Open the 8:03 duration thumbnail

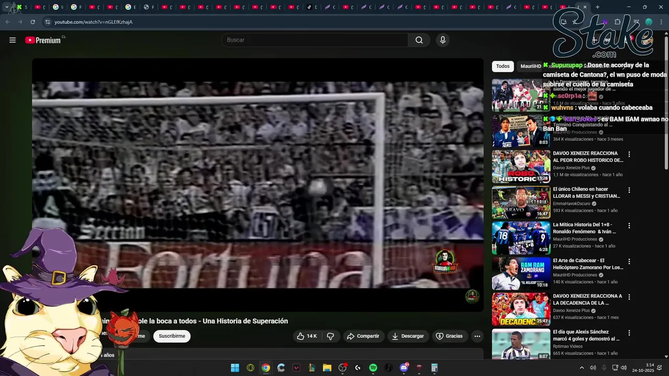pos(521,131)
